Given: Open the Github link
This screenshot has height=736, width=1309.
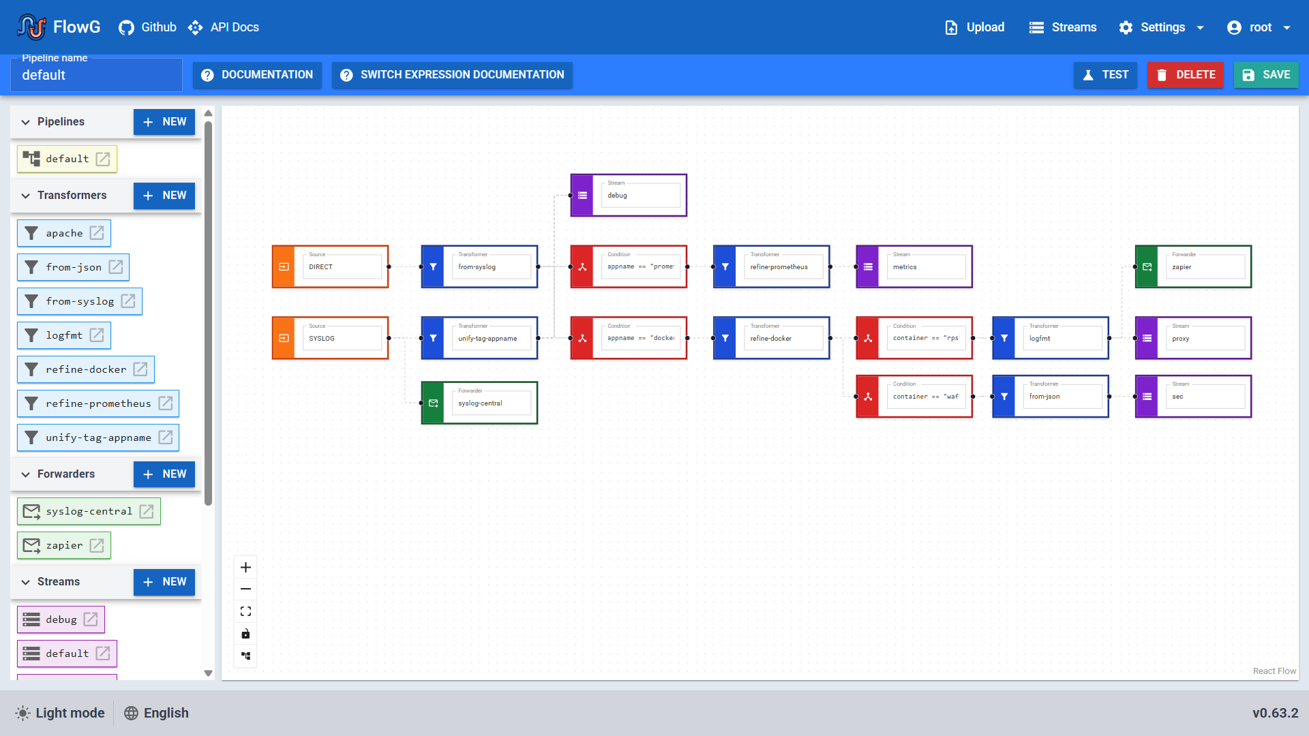Looking at the screenshot, I should pos(147,27).
